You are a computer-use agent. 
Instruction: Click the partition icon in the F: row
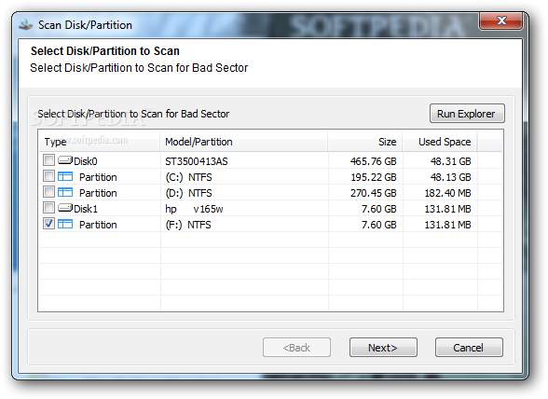click(x=65, y=224)
